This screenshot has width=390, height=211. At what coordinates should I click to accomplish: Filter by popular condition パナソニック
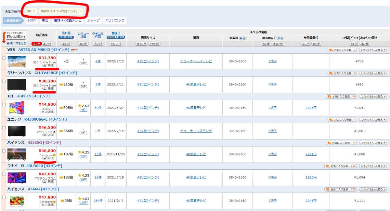point(115,20)
